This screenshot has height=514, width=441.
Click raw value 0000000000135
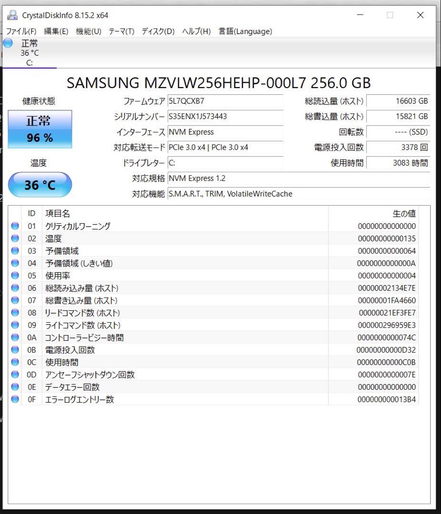click(387, 238)
